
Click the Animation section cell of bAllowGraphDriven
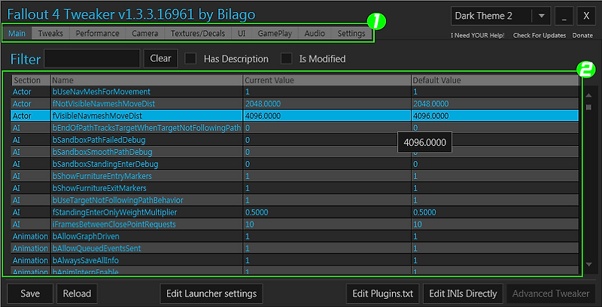(x=31, y=236)
